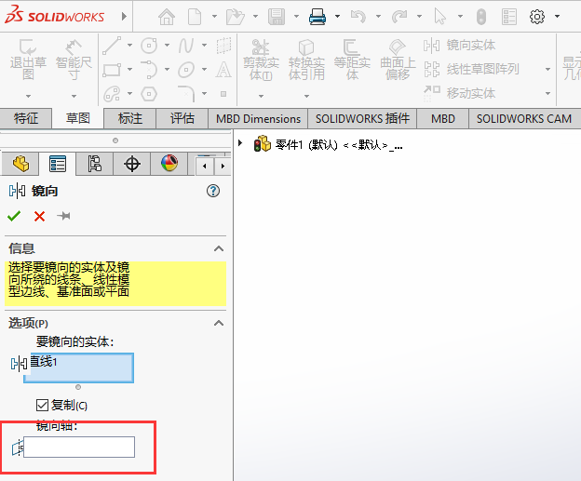Screen dimensions: 581x481
Task: Click Convert Entities (转换实体引用)
Action: click(307, 60)
